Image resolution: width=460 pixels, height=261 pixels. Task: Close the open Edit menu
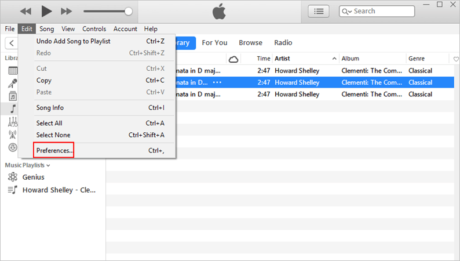(x=27, y=29)
